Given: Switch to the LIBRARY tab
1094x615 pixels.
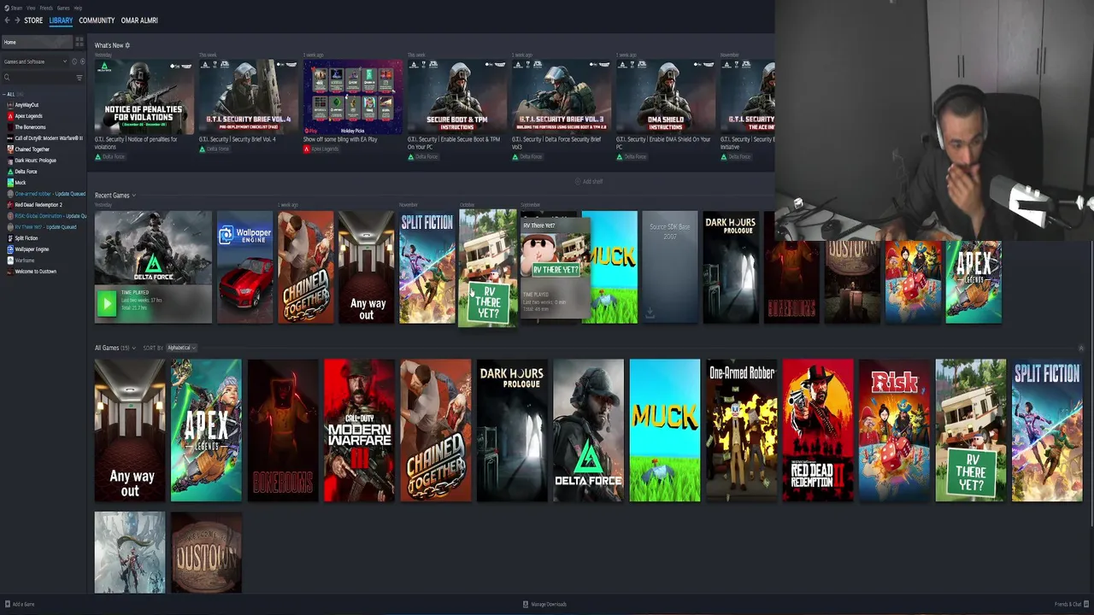Looking at the screenshot, I should click(61, 20).
